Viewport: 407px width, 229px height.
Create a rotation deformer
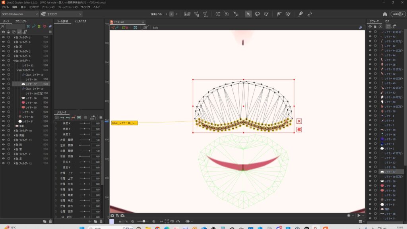pyautogui.click(x=227, y=14)
